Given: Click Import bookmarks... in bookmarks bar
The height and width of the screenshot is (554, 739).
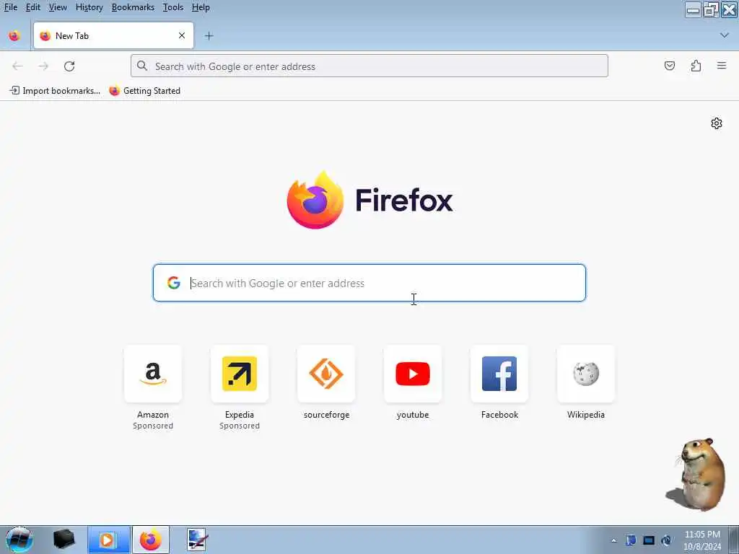Looking at the screenshot, I should [x=55, y=90].
